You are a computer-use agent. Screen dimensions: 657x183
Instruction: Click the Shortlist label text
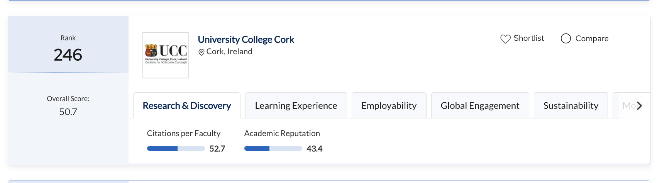tap(529, 38)
